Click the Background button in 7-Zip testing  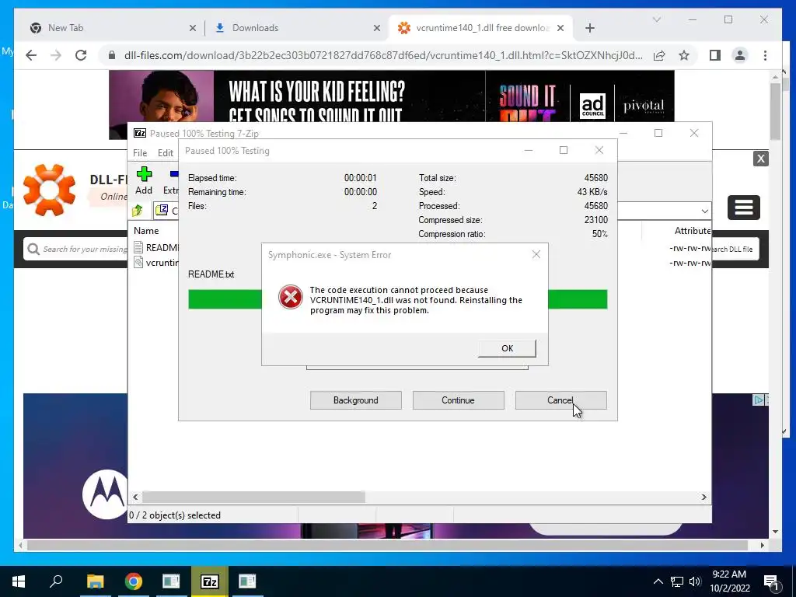[355, 400]
